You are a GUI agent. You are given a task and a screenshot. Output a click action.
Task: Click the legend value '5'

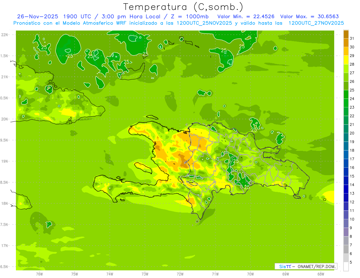pos(351,262)
